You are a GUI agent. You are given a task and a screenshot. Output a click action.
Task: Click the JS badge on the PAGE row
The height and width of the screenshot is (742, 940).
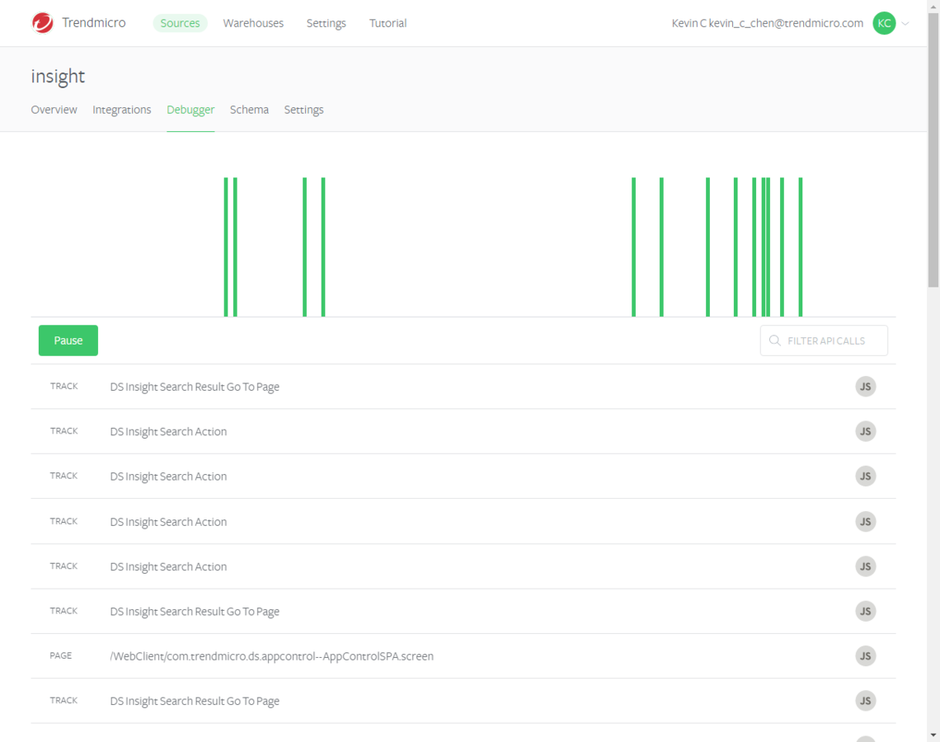pos(865,655)
